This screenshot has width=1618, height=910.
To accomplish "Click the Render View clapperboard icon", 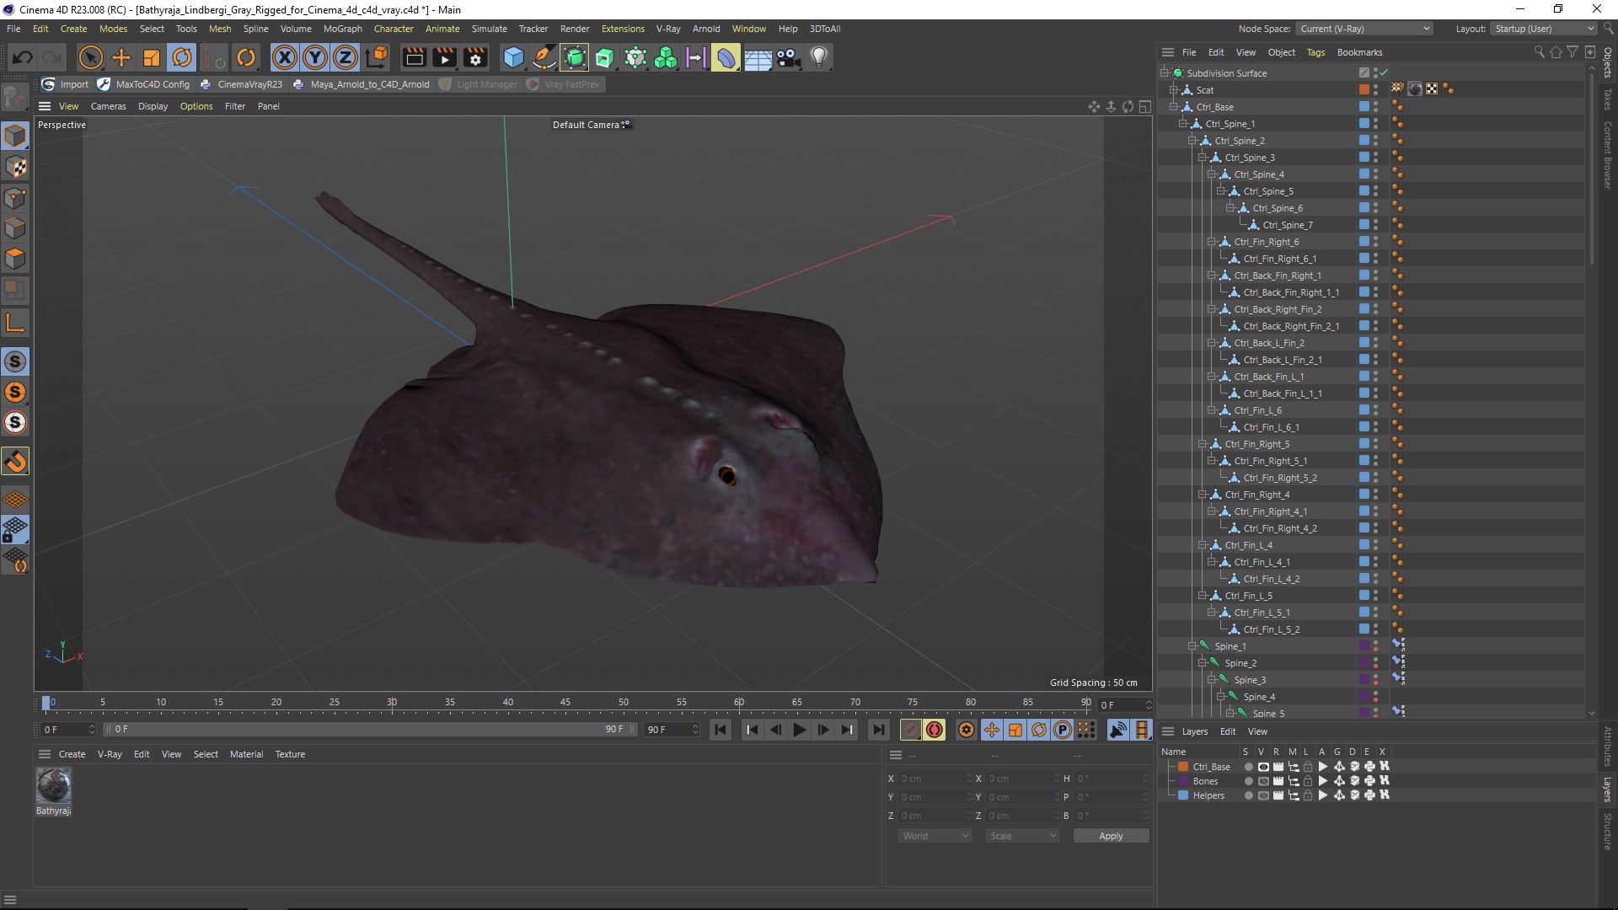I will [x=414, y=57].
